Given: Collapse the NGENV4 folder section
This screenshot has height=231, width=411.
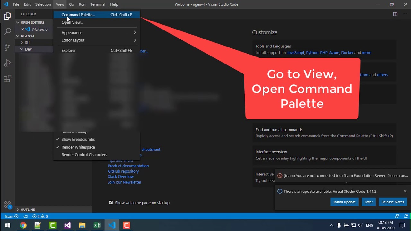Looking at the screenshot, I should [x=34, y=36].
